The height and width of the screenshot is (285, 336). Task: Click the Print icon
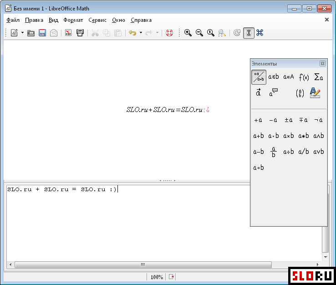click(x=80, y=33)
